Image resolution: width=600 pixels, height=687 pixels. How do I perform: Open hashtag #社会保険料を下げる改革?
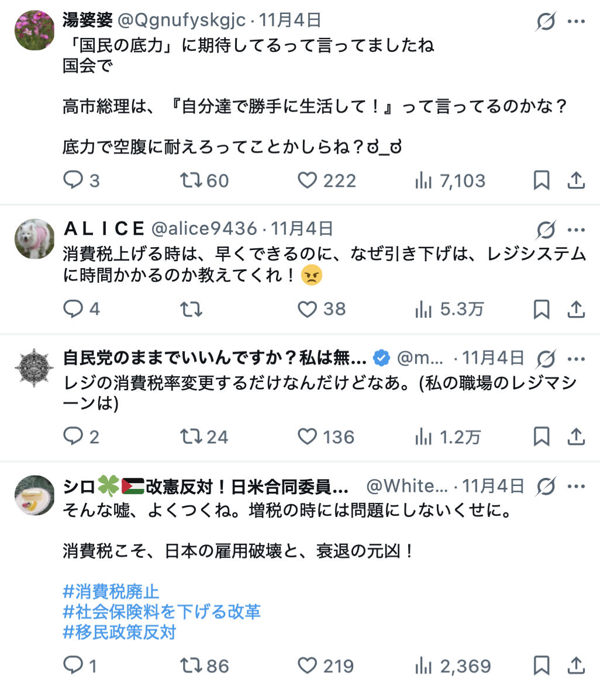click(x=161, y=612)
